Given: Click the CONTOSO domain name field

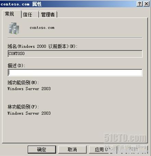Looking at the screenshot, I should 75,54.
